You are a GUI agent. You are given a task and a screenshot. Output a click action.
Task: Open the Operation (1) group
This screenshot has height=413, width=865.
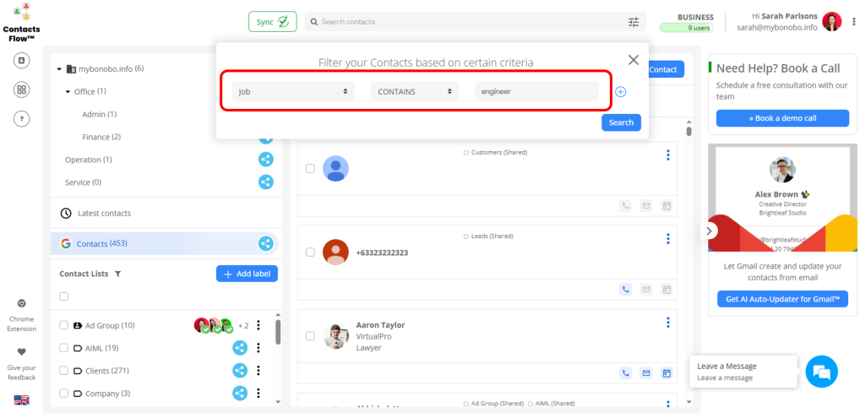point(88,160)
